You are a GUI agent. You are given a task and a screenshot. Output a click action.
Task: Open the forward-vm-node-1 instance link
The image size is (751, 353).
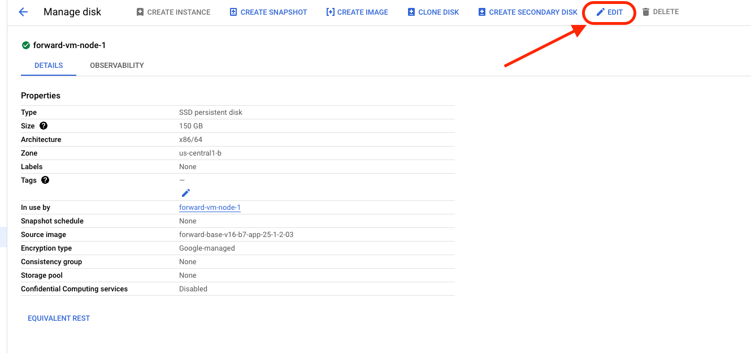[x=210, y=208]
